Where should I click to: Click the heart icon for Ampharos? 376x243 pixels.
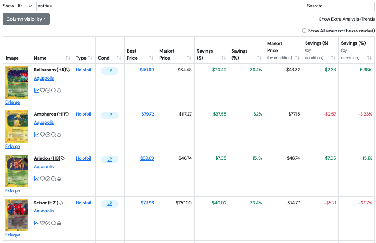(x=42, y=135)
